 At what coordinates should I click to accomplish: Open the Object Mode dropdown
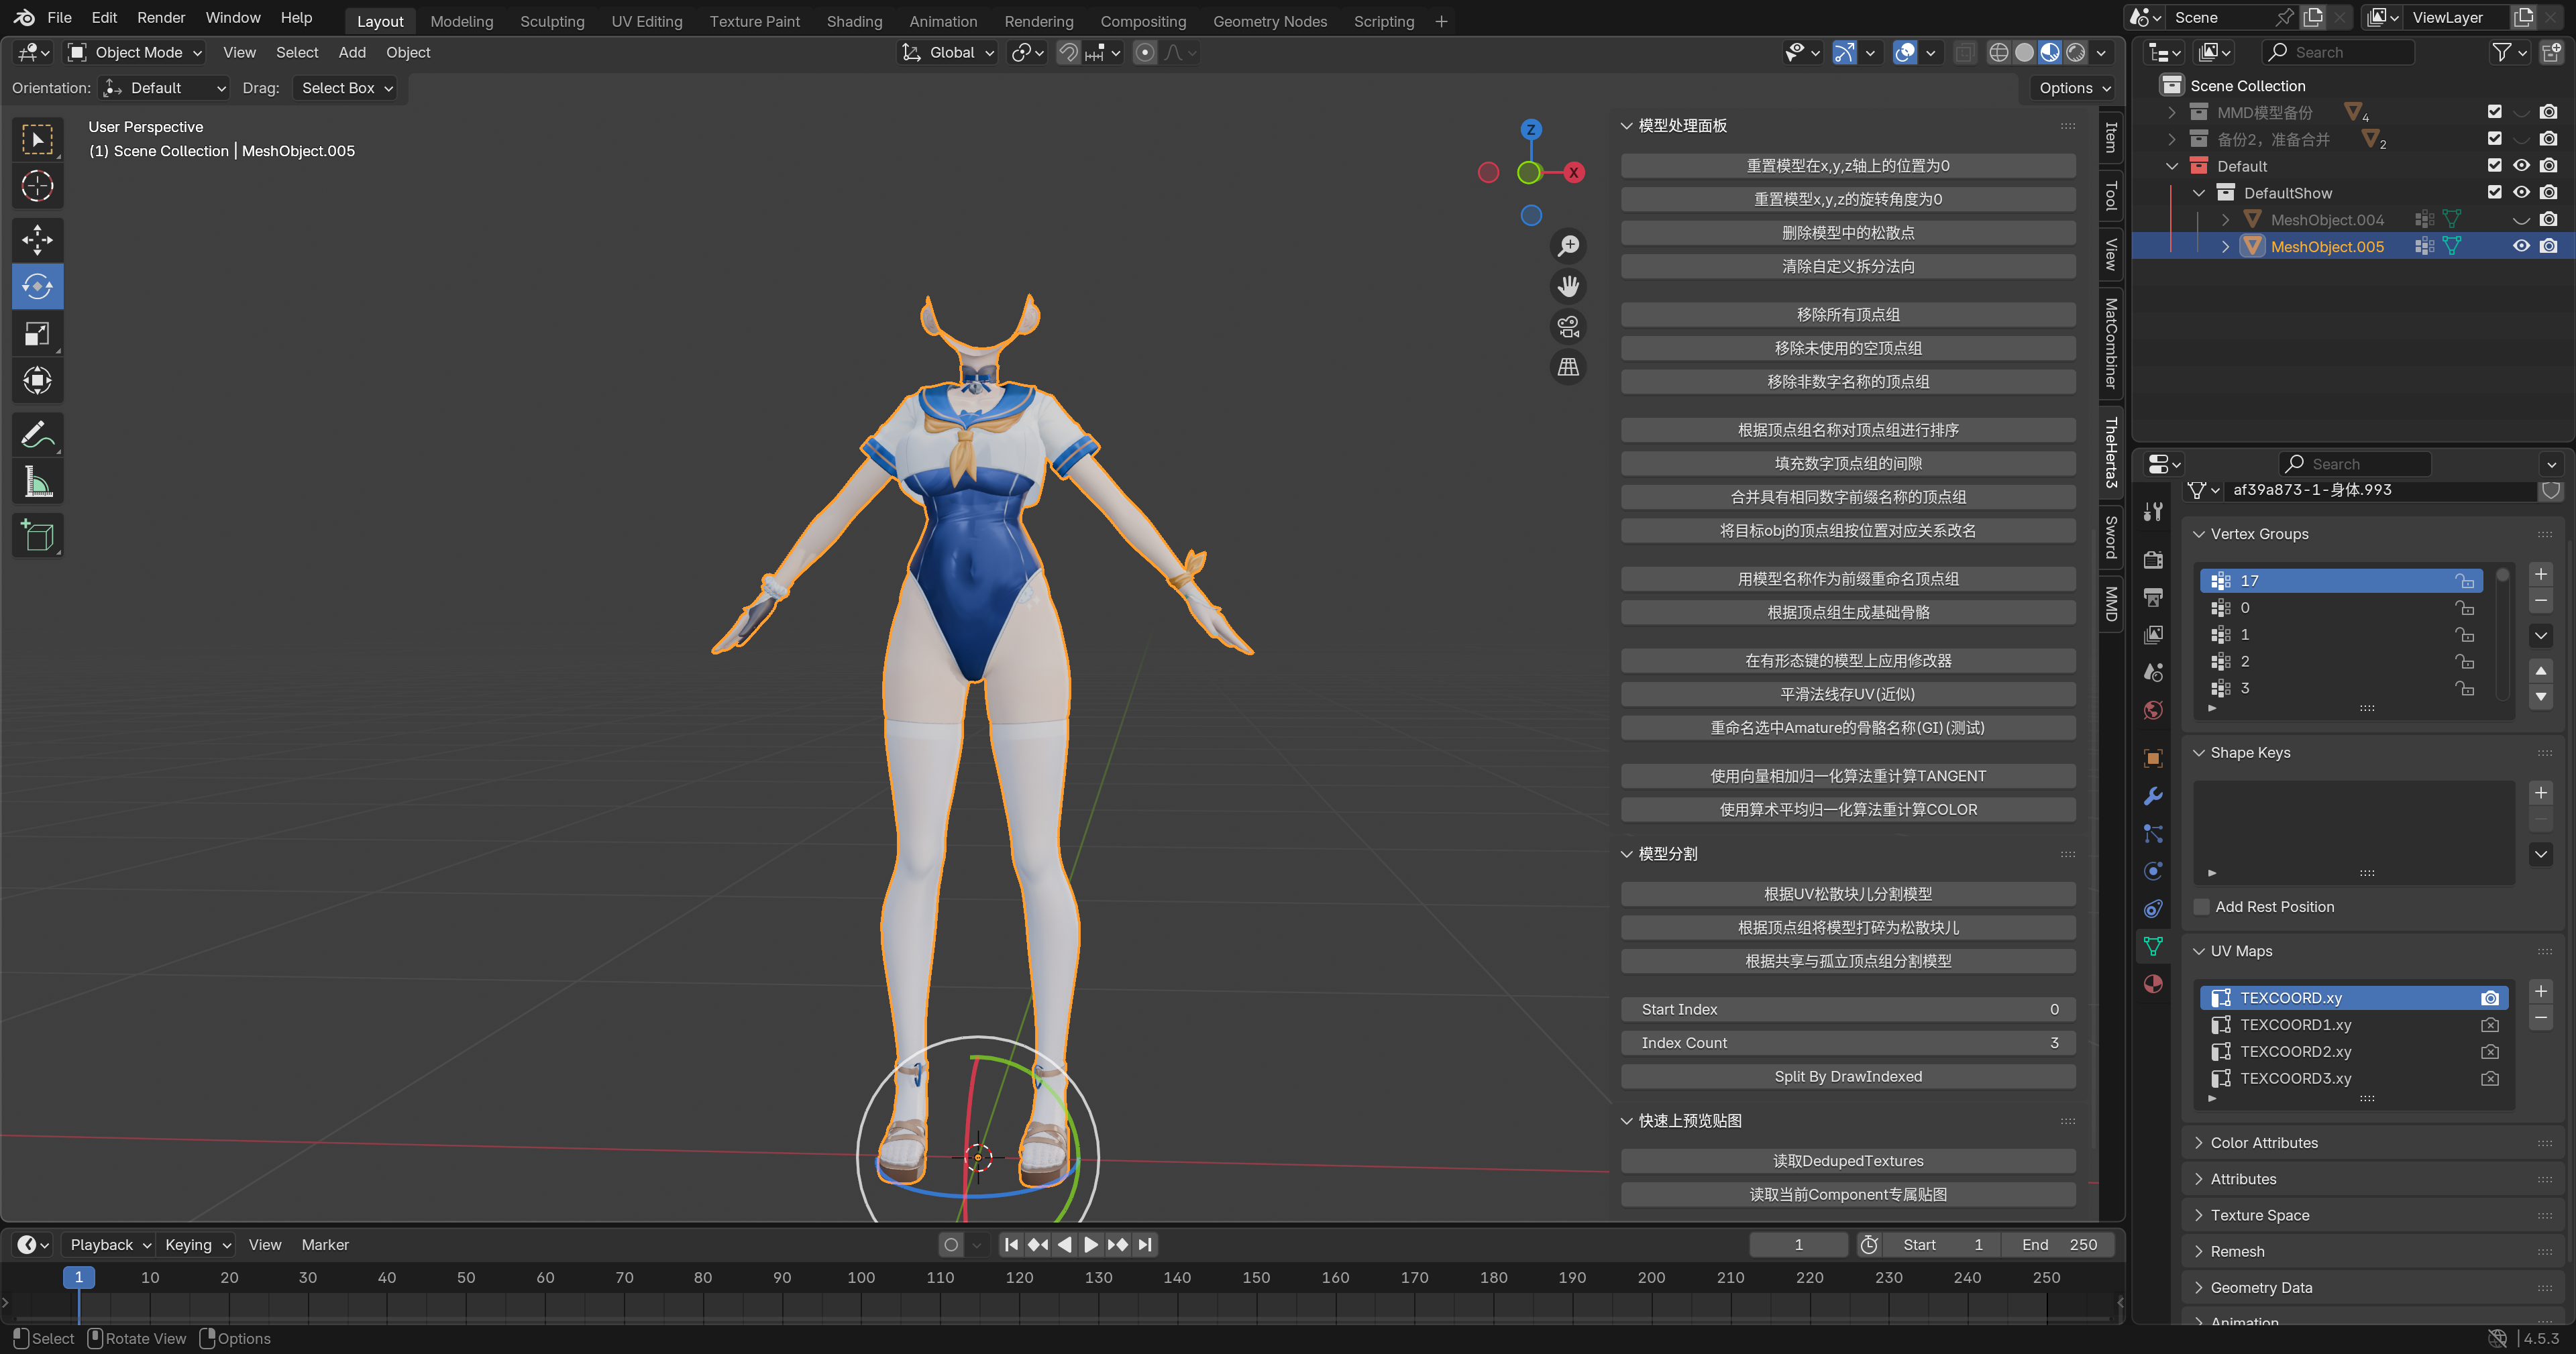136,52
